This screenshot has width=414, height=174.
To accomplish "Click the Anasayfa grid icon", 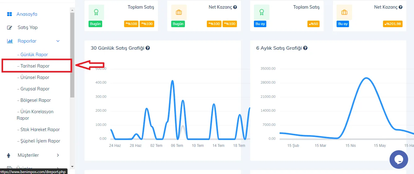I will point(10,14).
